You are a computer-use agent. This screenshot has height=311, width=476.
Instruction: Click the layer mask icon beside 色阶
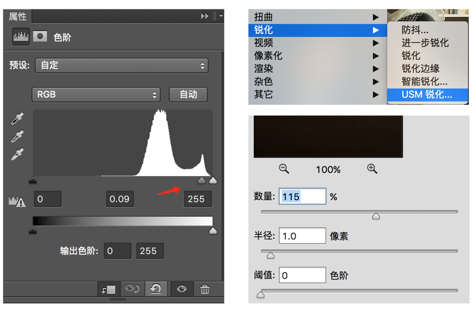tap(40, 37)
